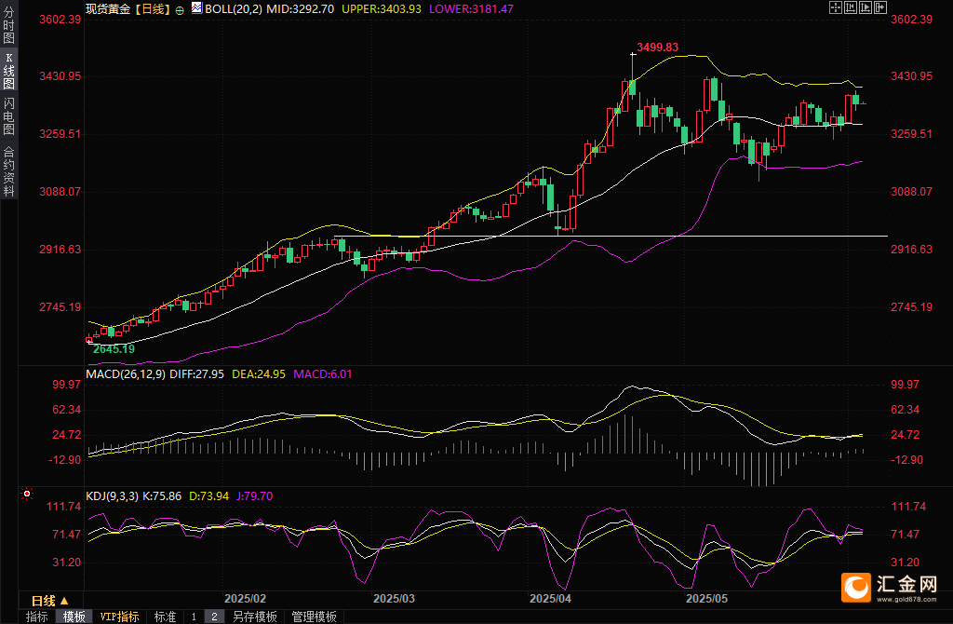Image resolution: width=953 pixels, height=624 pixels.
Task: Open the 分时图 side tab
Action: (x=8, y=25)
